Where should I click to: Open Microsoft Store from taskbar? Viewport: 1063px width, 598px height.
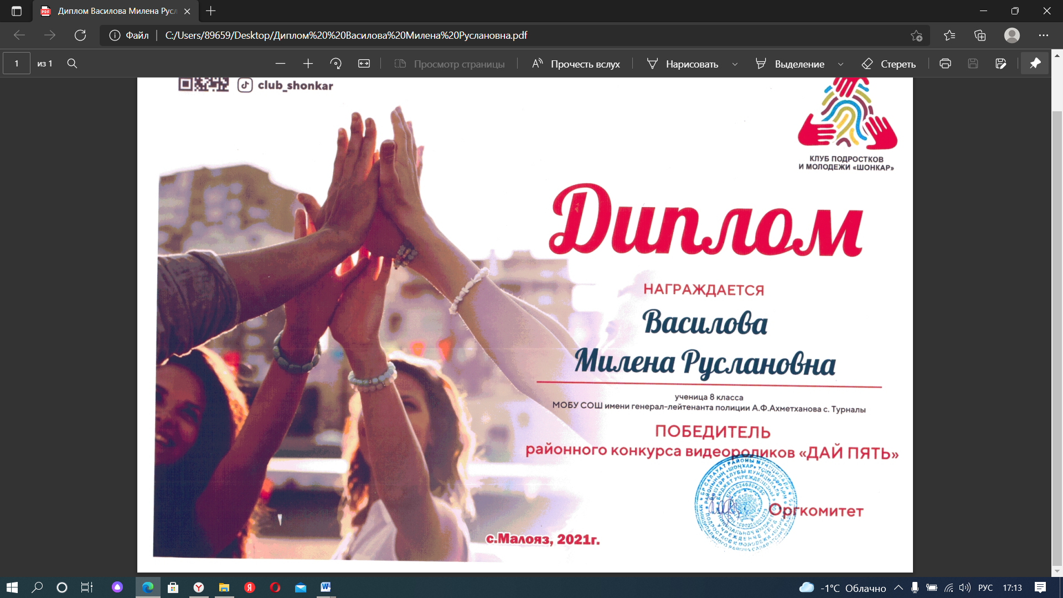click(173, 587)
